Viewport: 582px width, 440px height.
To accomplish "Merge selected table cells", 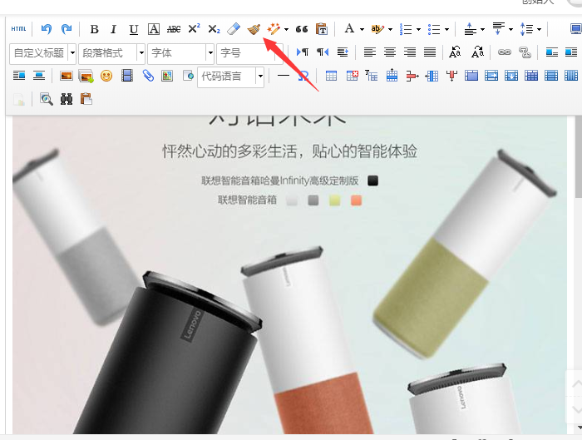I will tap(471, 77).
